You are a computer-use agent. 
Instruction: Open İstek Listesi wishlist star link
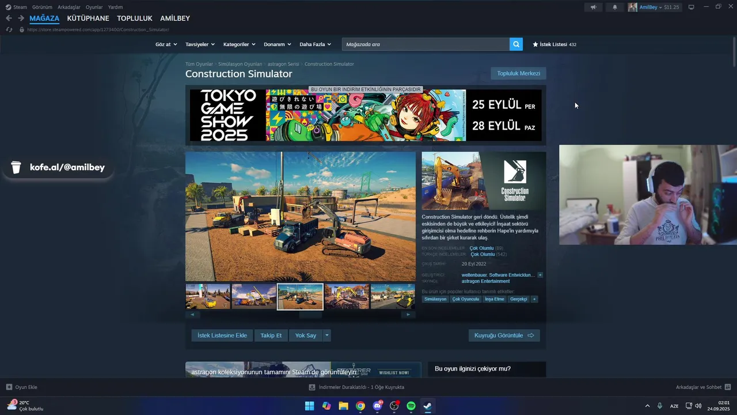554,44
